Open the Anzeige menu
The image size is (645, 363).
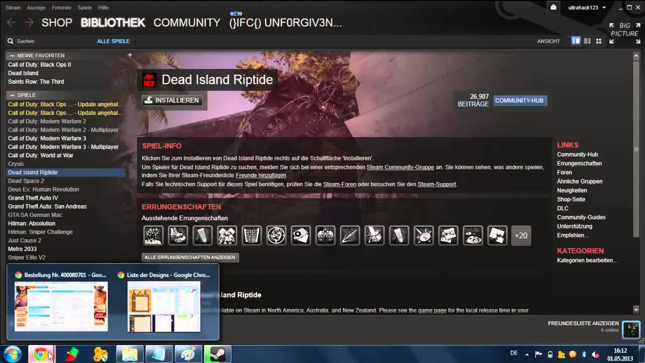pos(36,8)
